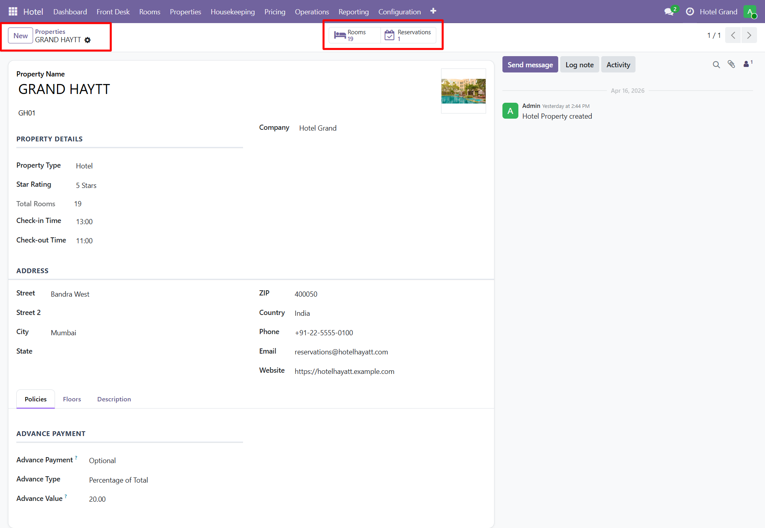Go to next record arrow
This screenshot has width=765, height=528.
click(749, 35)
